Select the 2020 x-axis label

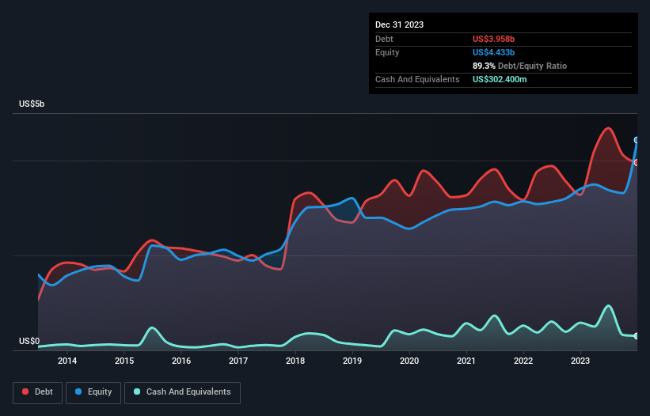[x=409, y=361]
